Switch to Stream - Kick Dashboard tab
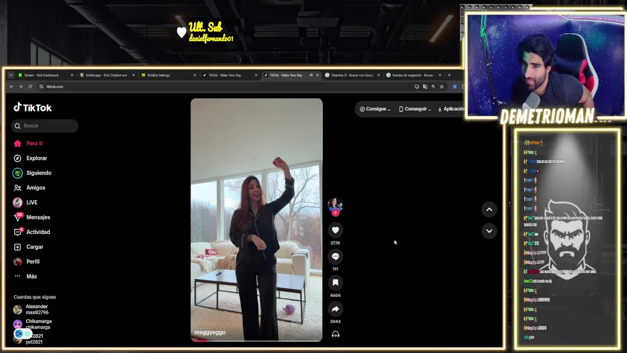 (45, 75)
